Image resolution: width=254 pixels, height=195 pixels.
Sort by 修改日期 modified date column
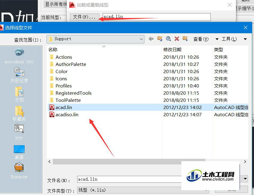[x=172, y=50]
